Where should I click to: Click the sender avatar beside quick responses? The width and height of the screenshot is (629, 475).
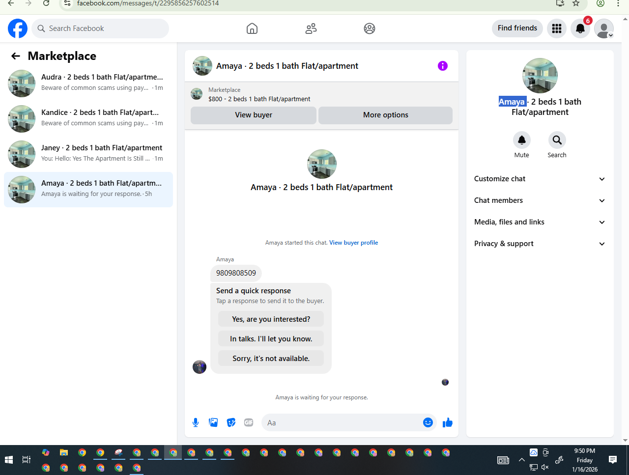coord(200,367)
